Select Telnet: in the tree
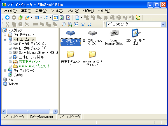 pyautogui.click(x=13, y=84)
